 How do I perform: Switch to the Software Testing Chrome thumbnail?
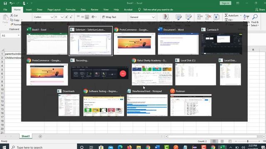point(103,105)
